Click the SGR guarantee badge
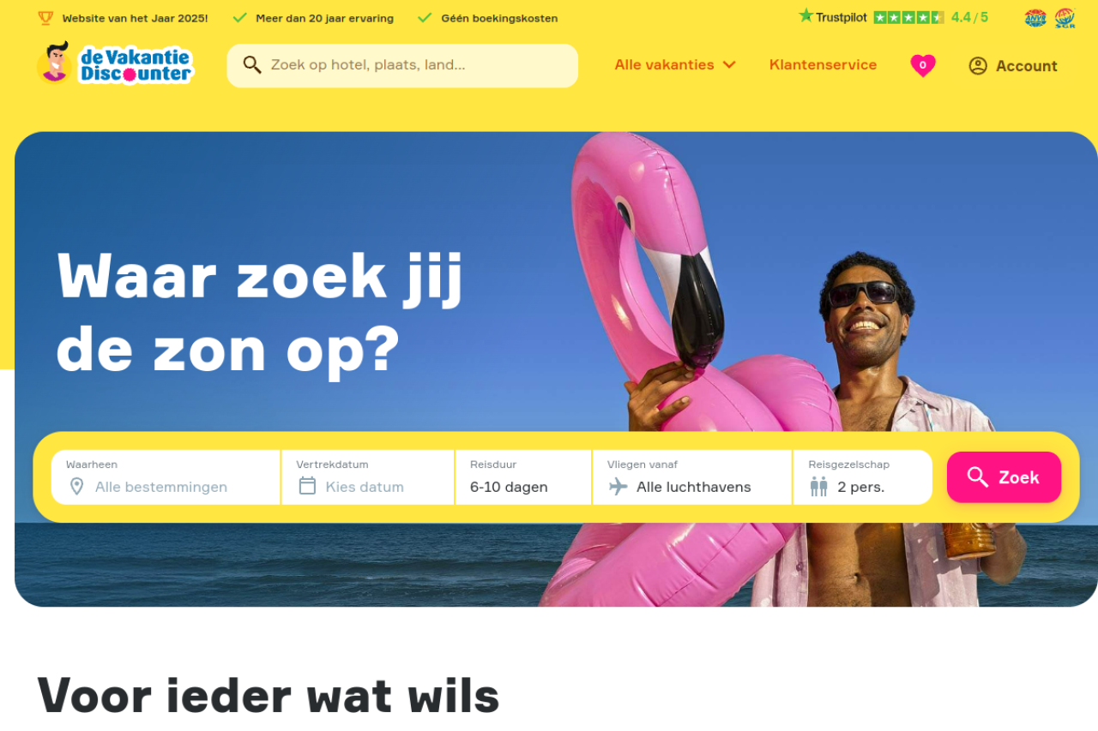 point(1065,18)
